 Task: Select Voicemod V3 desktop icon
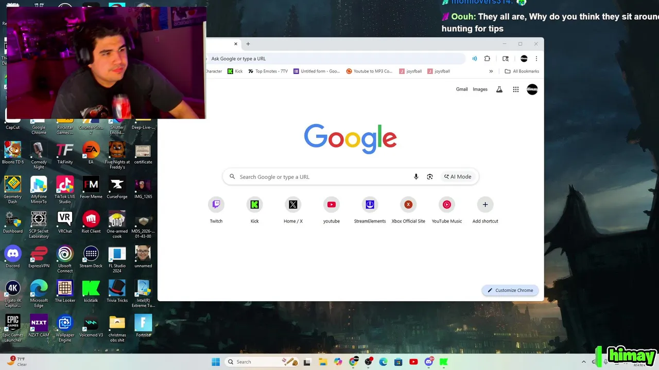(91, 326)
